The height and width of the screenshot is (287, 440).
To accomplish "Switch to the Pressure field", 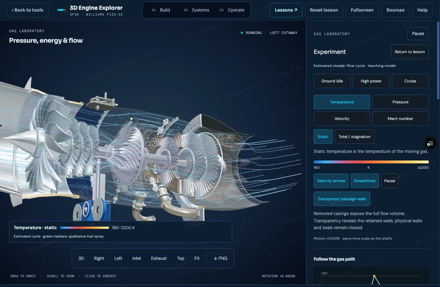I will click(x=400, y=102).
